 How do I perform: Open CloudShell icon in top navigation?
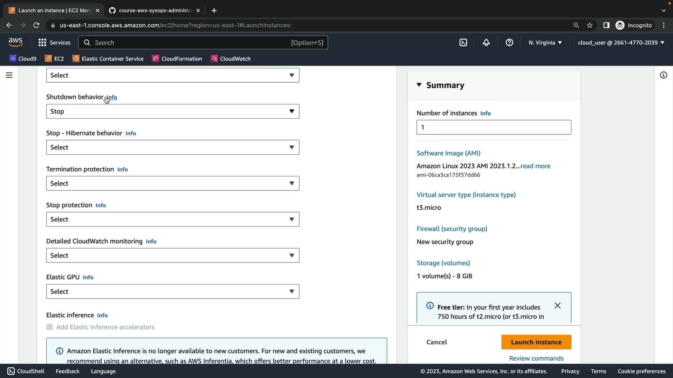click(x=463, y=42)
